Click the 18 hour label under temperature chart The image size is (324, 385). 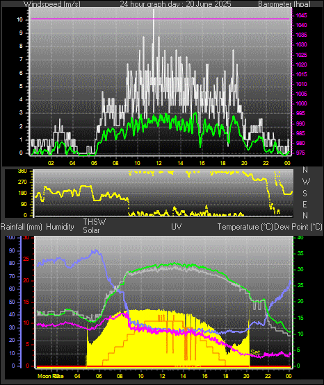coord(225,376)
